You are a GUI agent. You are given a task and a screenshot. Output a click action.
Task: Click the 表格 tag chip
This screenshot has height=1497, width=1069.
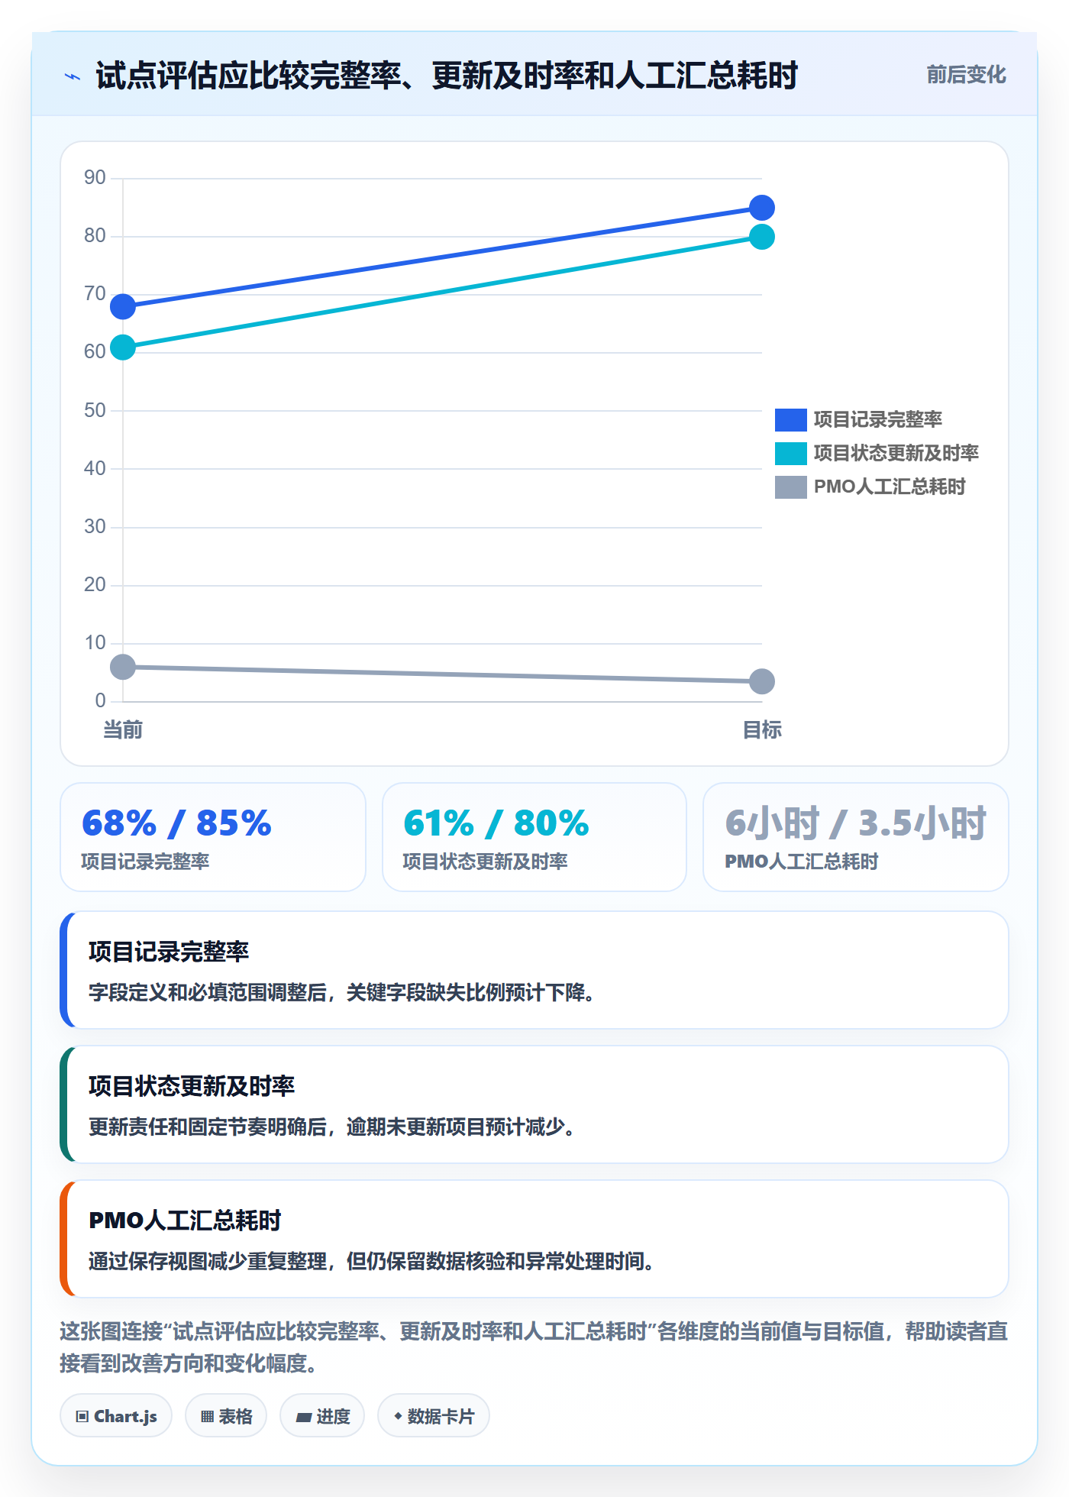click(x=226, y=1416)
